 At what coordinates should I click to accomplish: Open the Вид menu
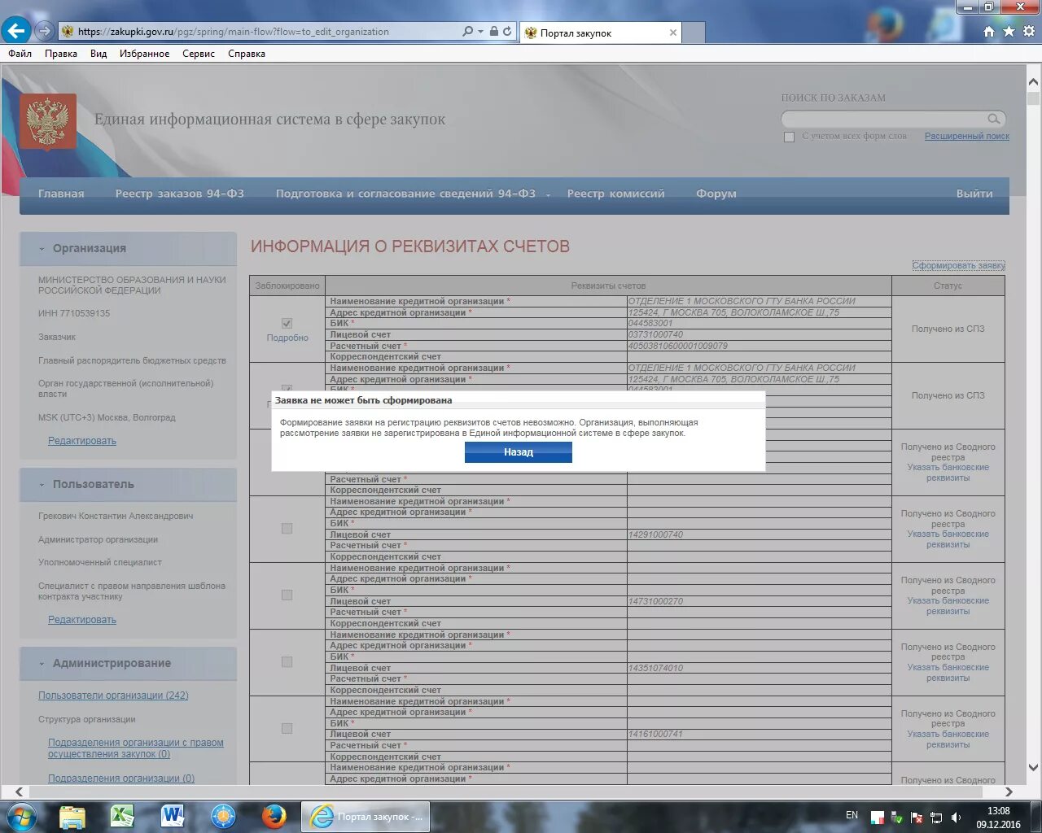pos(99,54)
